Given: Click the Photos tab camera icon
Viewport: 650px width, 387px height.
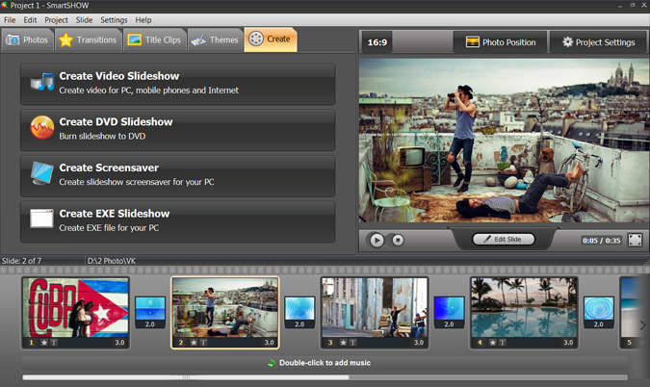Looking at the screenshot, I should [x=13, y=39].
